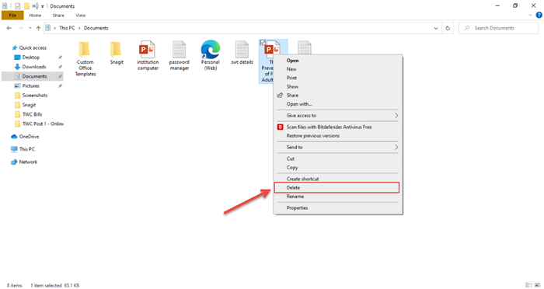Click the Bitdefender icon in context menu
Image resolution: width=544 pixels, height=289 pixels.
tap(281, 127)
